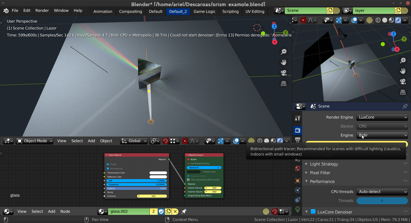Open the World properties tab icon
This screenshot has width=411, height=223.
[298, 168]
